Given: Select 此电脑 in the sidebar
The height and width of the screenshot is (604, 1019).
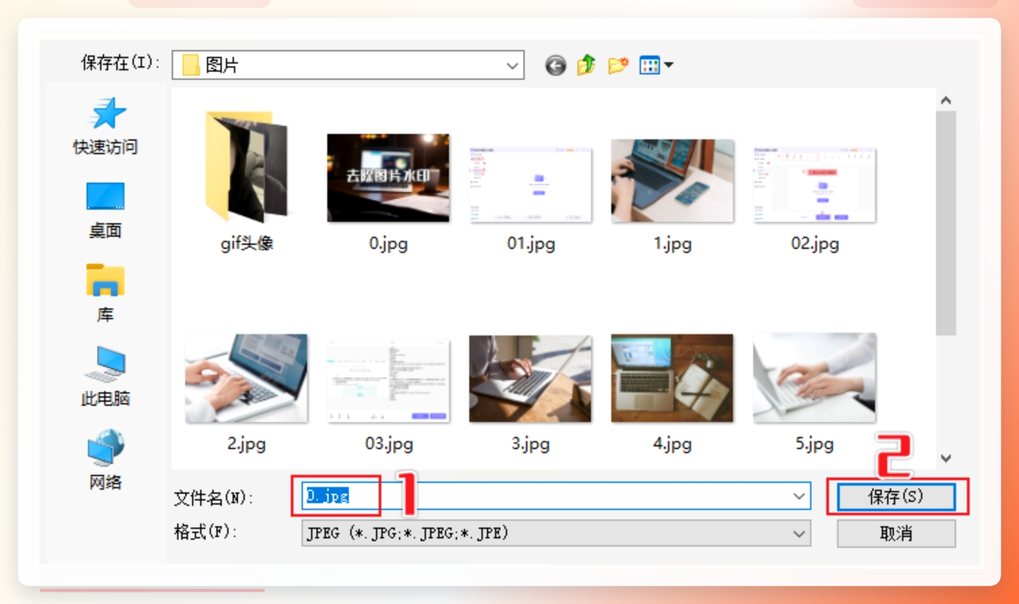Looking at the screenshot, I should (105, 377).
